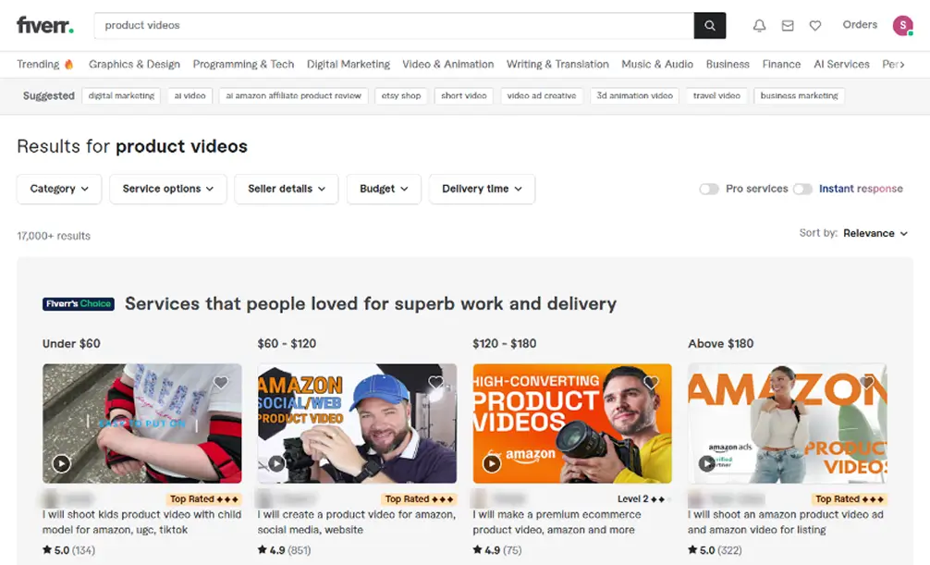930x565 pixels.
Task: Open the messages envelope icon
Action: coord(788,26)
